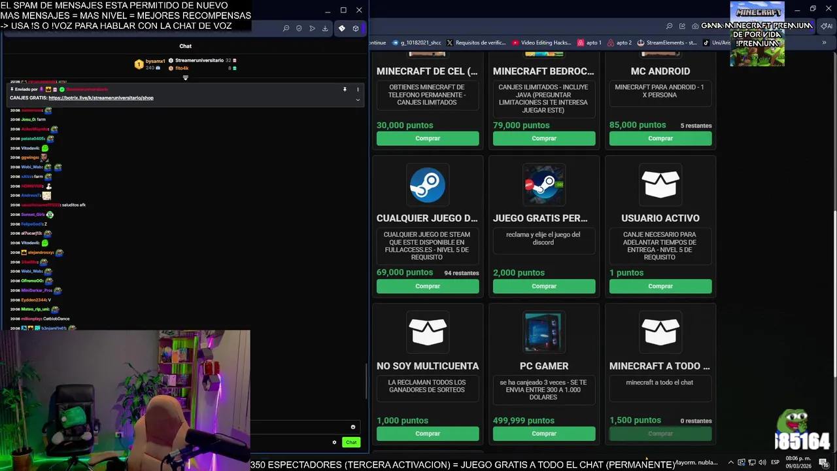Buy NO SOY MULTICUENTA for 1,000 puntos
Screen dimensions: 837x471
(x=428, y=434)
